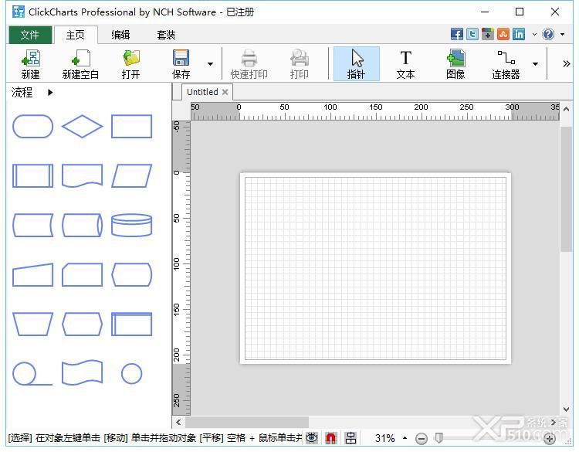Expand the social icons chevron
Image resolution: width=579 pixels, height=452 pixels.
click(x=534, y=34)
